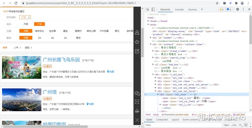This screenshot has width=252, height=128.
Task: Select the 城市观光 theme filter
Action: click(39, 31)
